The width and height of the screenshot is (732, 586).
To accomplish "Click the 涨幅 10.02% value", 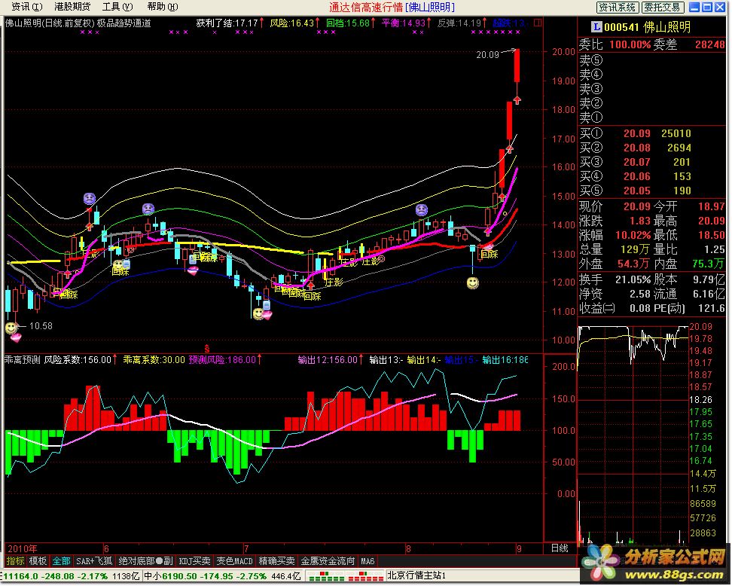I will (633, 235).
